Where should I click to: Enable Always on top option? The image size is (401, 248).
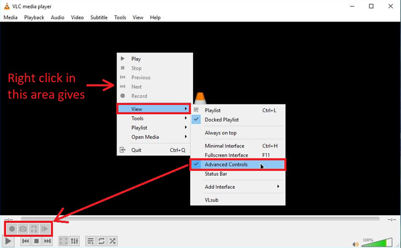tap(238, 133)
